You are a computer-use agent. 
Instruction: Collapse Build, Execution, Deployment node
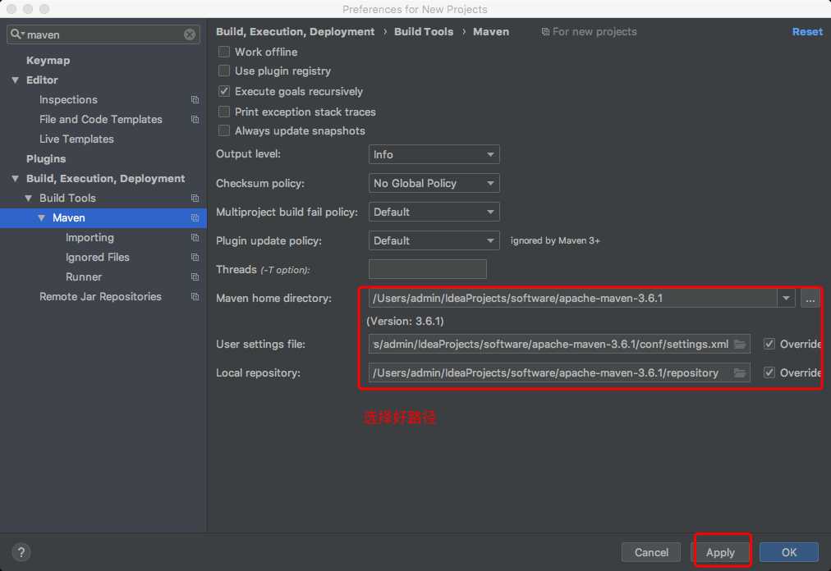pos(16,179)
